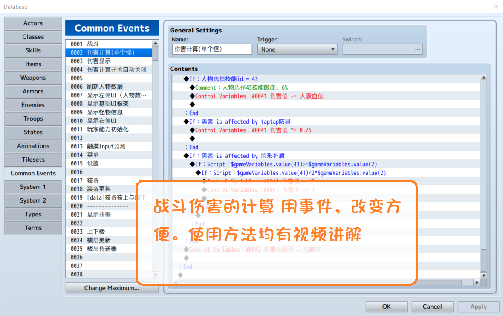Viewport: 503px width, 316px height.
Task: Select empty common event 0005
Action: 109,78
